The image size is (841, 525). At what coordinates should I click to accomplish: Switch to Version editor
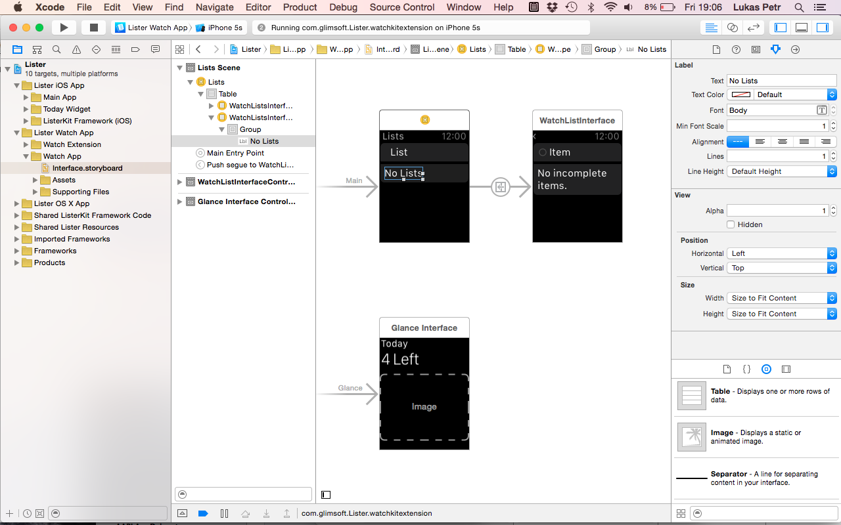click(x=754, y=28)
